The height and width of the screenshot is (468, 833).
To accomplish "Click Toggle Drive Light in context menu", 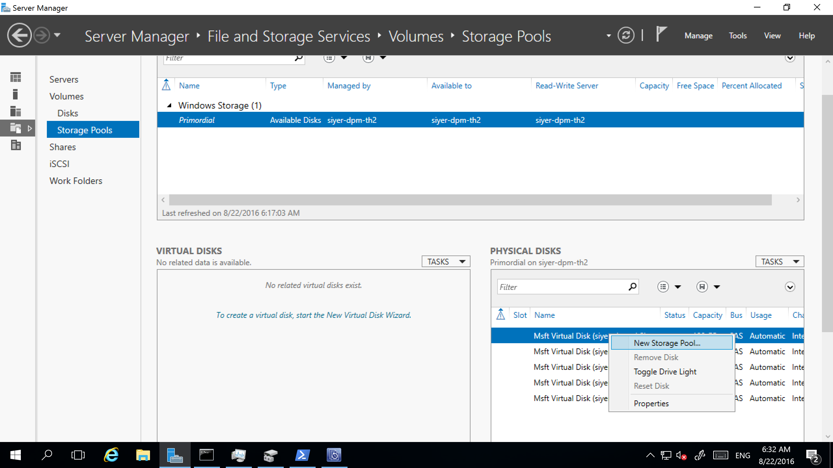I will (665, 371).
